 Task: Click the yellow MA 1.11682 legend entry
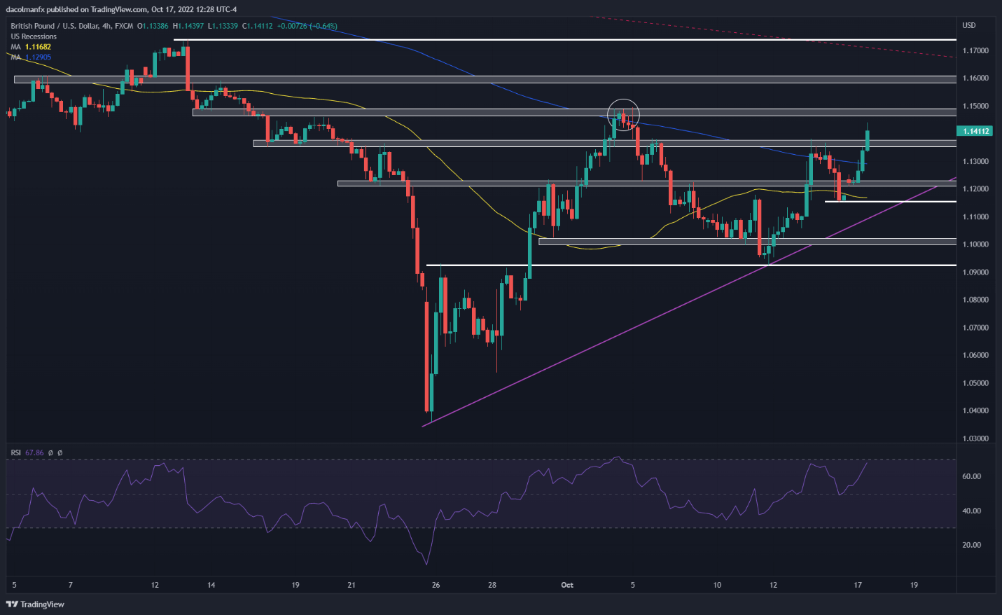point(31,47)
